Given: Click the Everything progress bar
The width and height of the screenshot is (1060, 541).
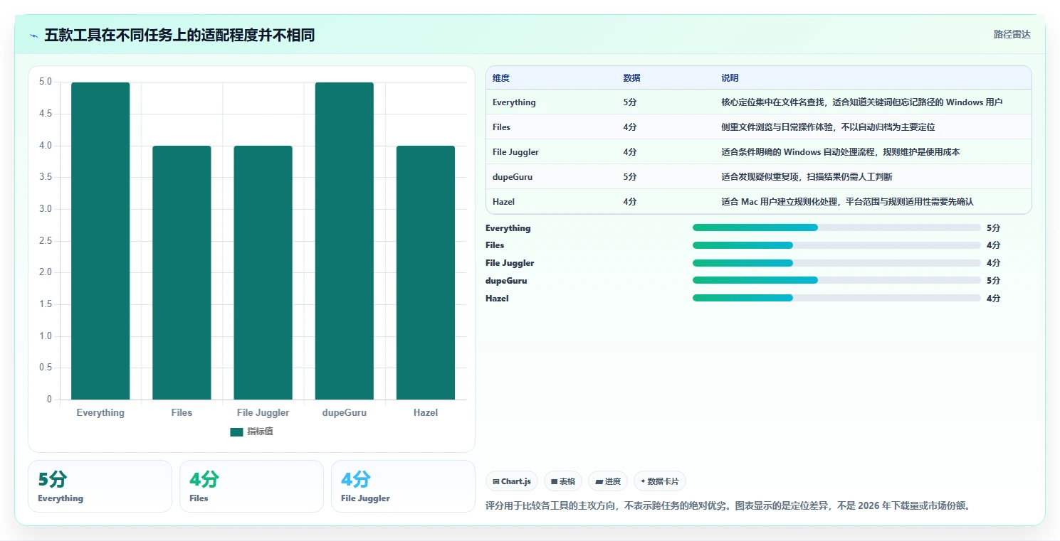Looking at the screenshot, I should [x=836, y=227].
